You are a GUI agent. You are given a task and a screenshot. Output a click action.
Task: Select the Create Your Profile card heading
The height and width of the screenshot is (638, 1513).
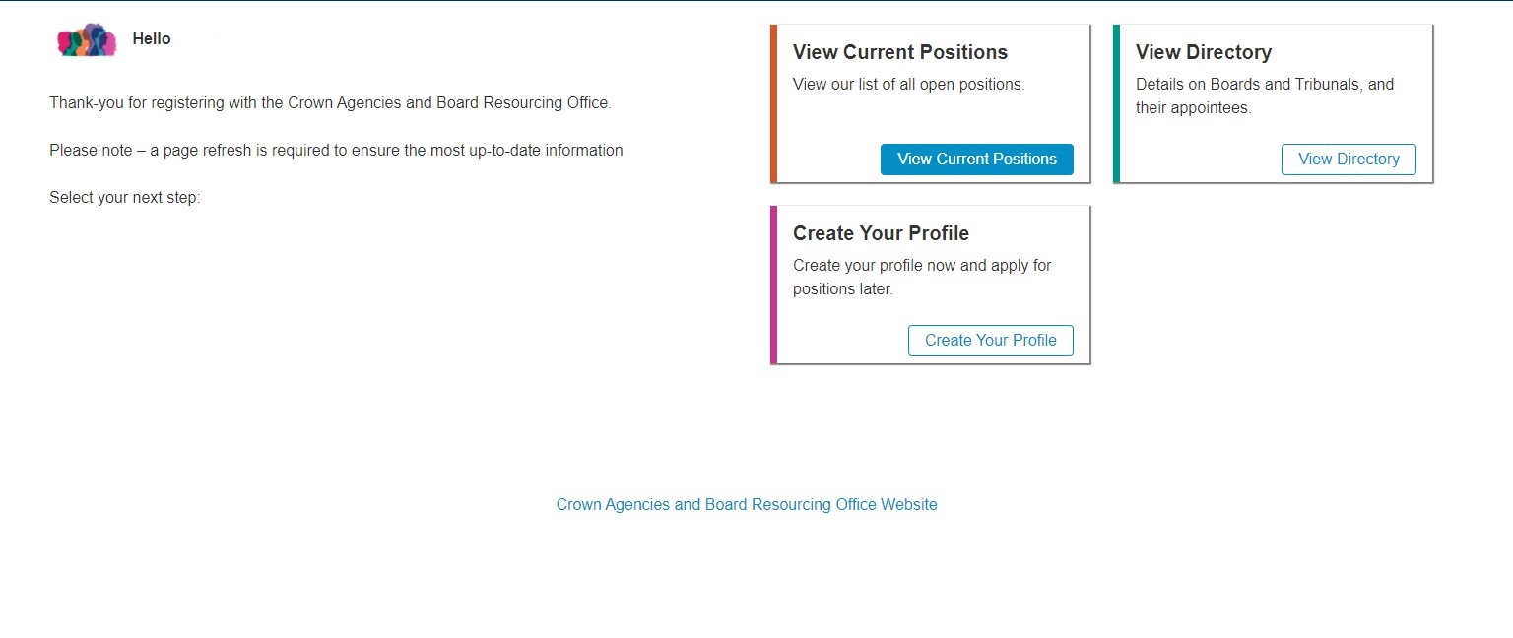coord(881,233)
